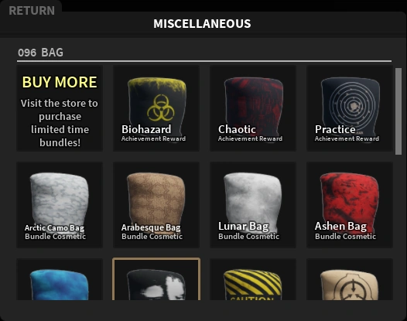Click the RETURN tab
The image size is (407, 321).
tap(32, 11)
